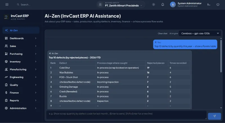Click the send paper-plane button
This screenshot has height=123, width=225.
tap(214, 116)
